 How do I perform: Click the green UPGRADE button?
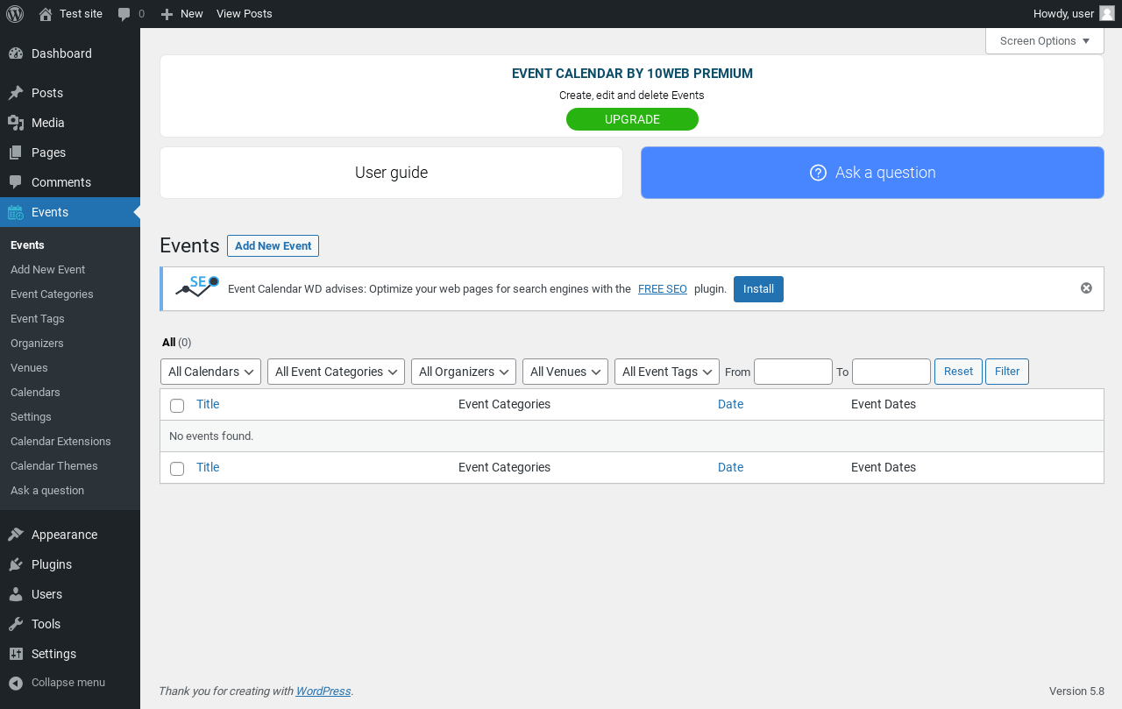click(x=632, y=119)
